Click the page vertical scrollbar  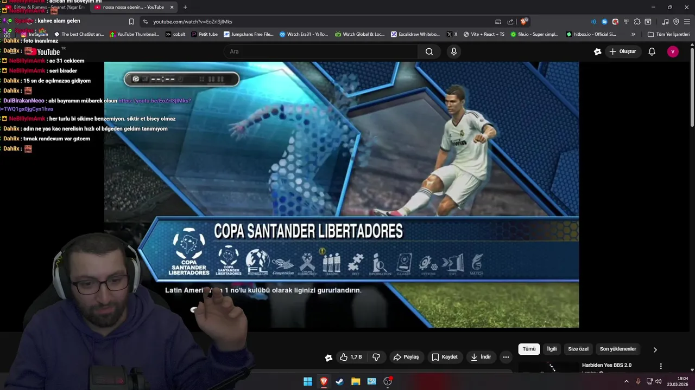pyautogui.click(x=692, y=87)
